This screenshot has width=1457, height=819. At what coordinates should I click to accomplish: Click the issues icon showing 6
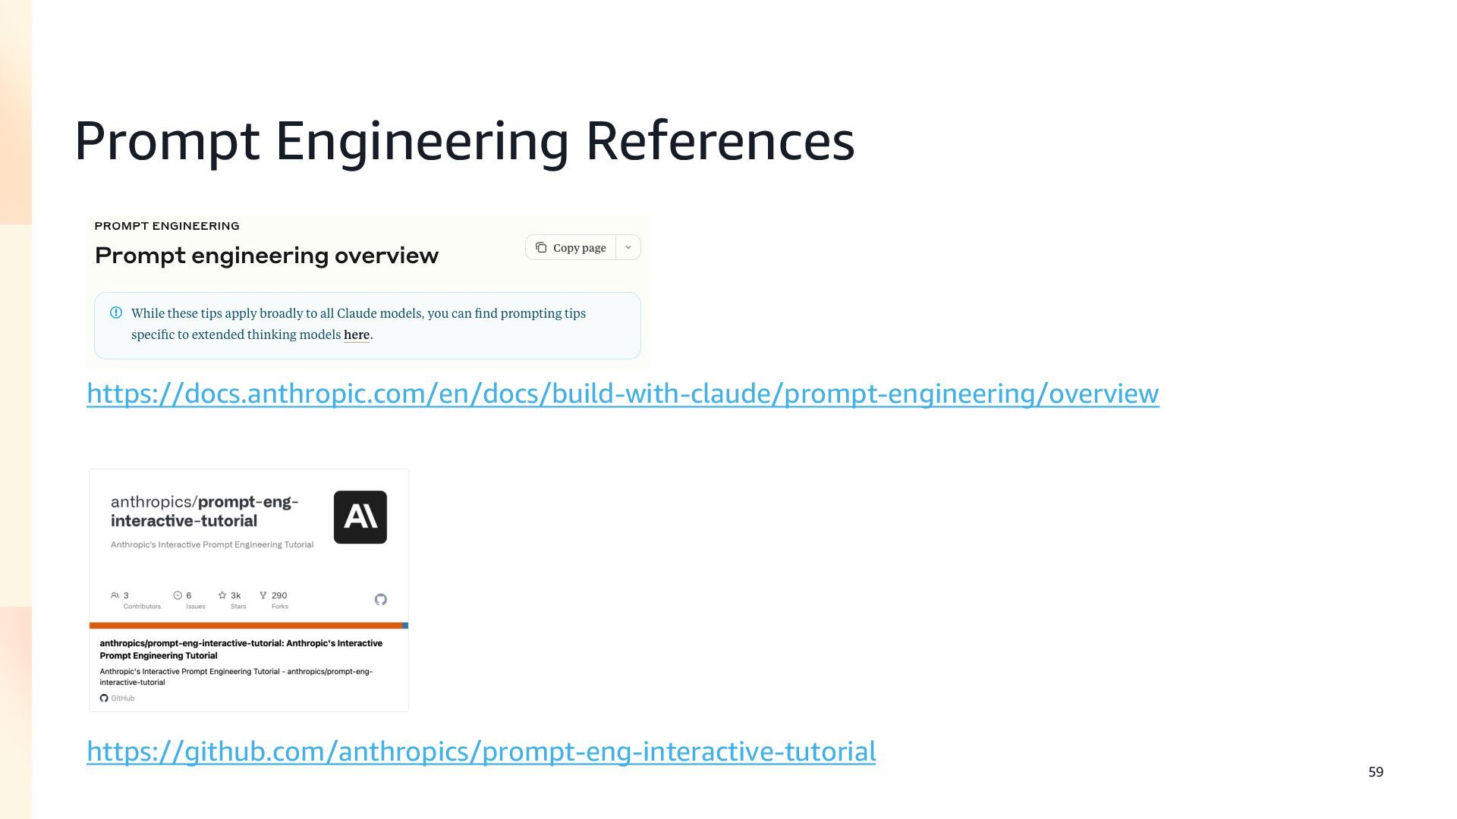coord(178,595)
